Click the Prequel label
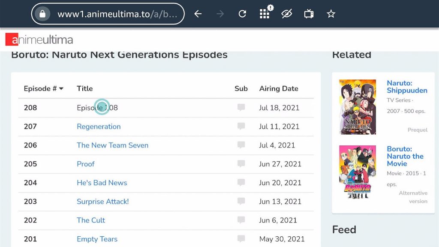 pos(418,130)
